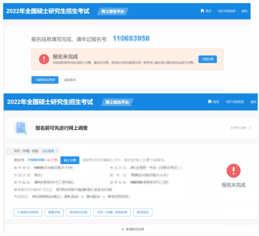Click the 报考研究方向和学习方式 label
The image size is (259, 236).
coord(33,189)
